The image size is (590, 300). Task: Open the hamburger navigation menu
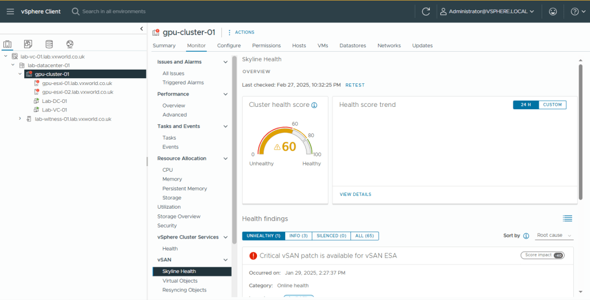click(x=10, y=11)
